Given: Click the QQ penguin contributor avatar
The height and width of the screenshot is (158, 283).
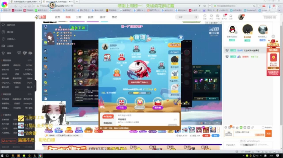Looking at the screenshot, I should 232,30.
